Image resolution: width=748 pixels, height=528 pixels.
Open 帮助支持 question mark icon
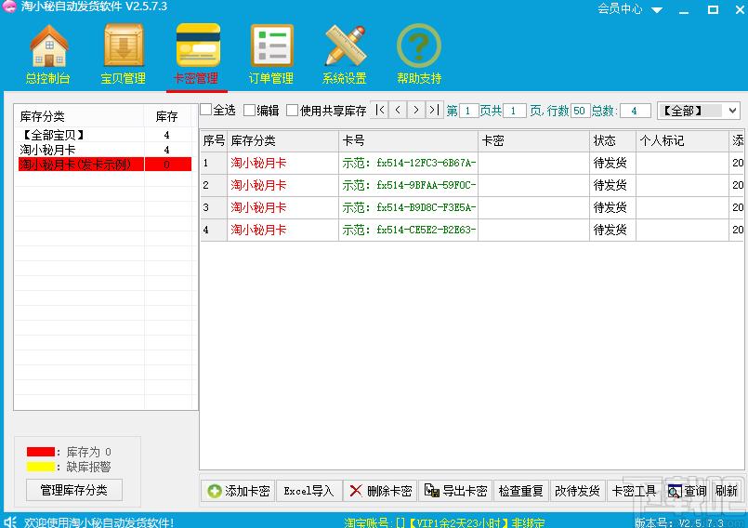[x=419, y=46]
